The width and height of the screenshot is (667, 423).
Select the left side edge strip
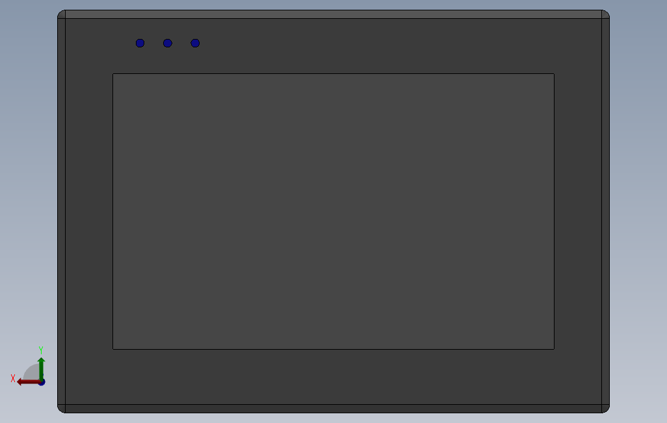click(61, 211)
